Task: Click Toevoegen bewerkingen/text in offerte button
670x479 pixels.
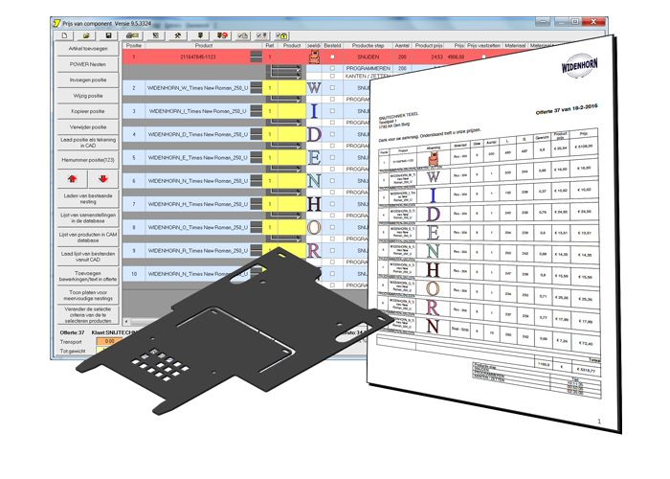Action: pos(88,276)
